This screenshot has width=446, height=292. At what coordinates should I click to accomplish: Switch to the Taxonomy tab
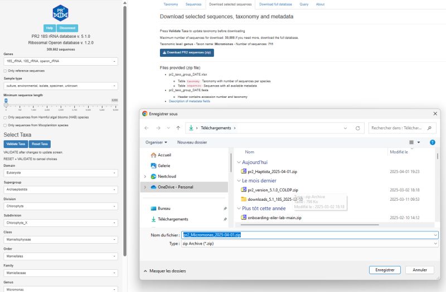pyautogui.click(x=171, y=4)
